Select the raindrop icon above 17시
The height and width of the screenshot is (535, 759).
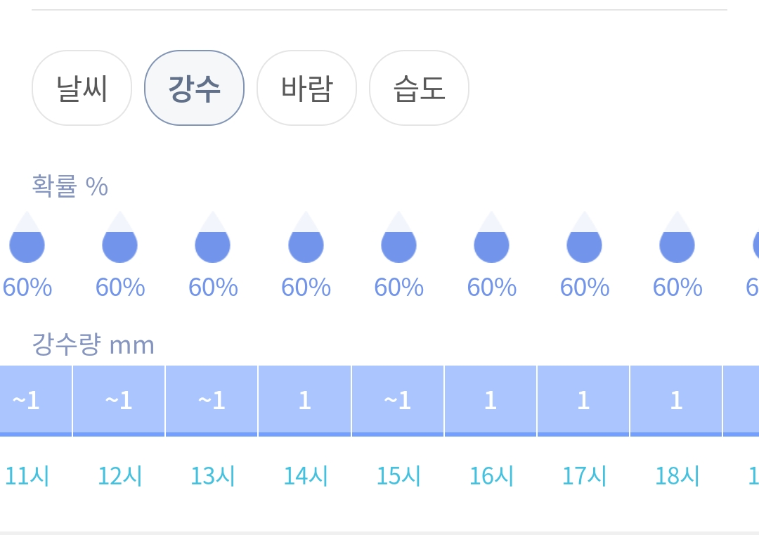pyautogui.click(x=584, y=239)
